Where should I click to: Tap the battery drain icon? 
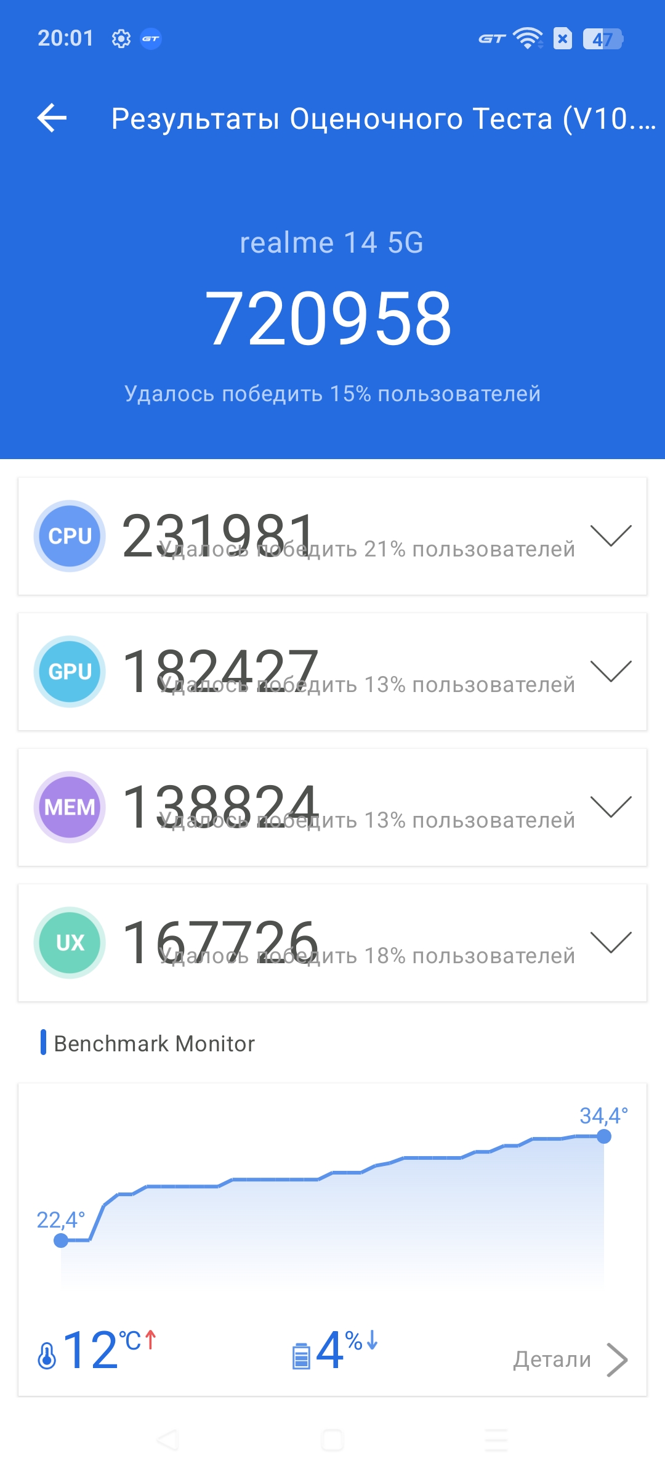301,1356
